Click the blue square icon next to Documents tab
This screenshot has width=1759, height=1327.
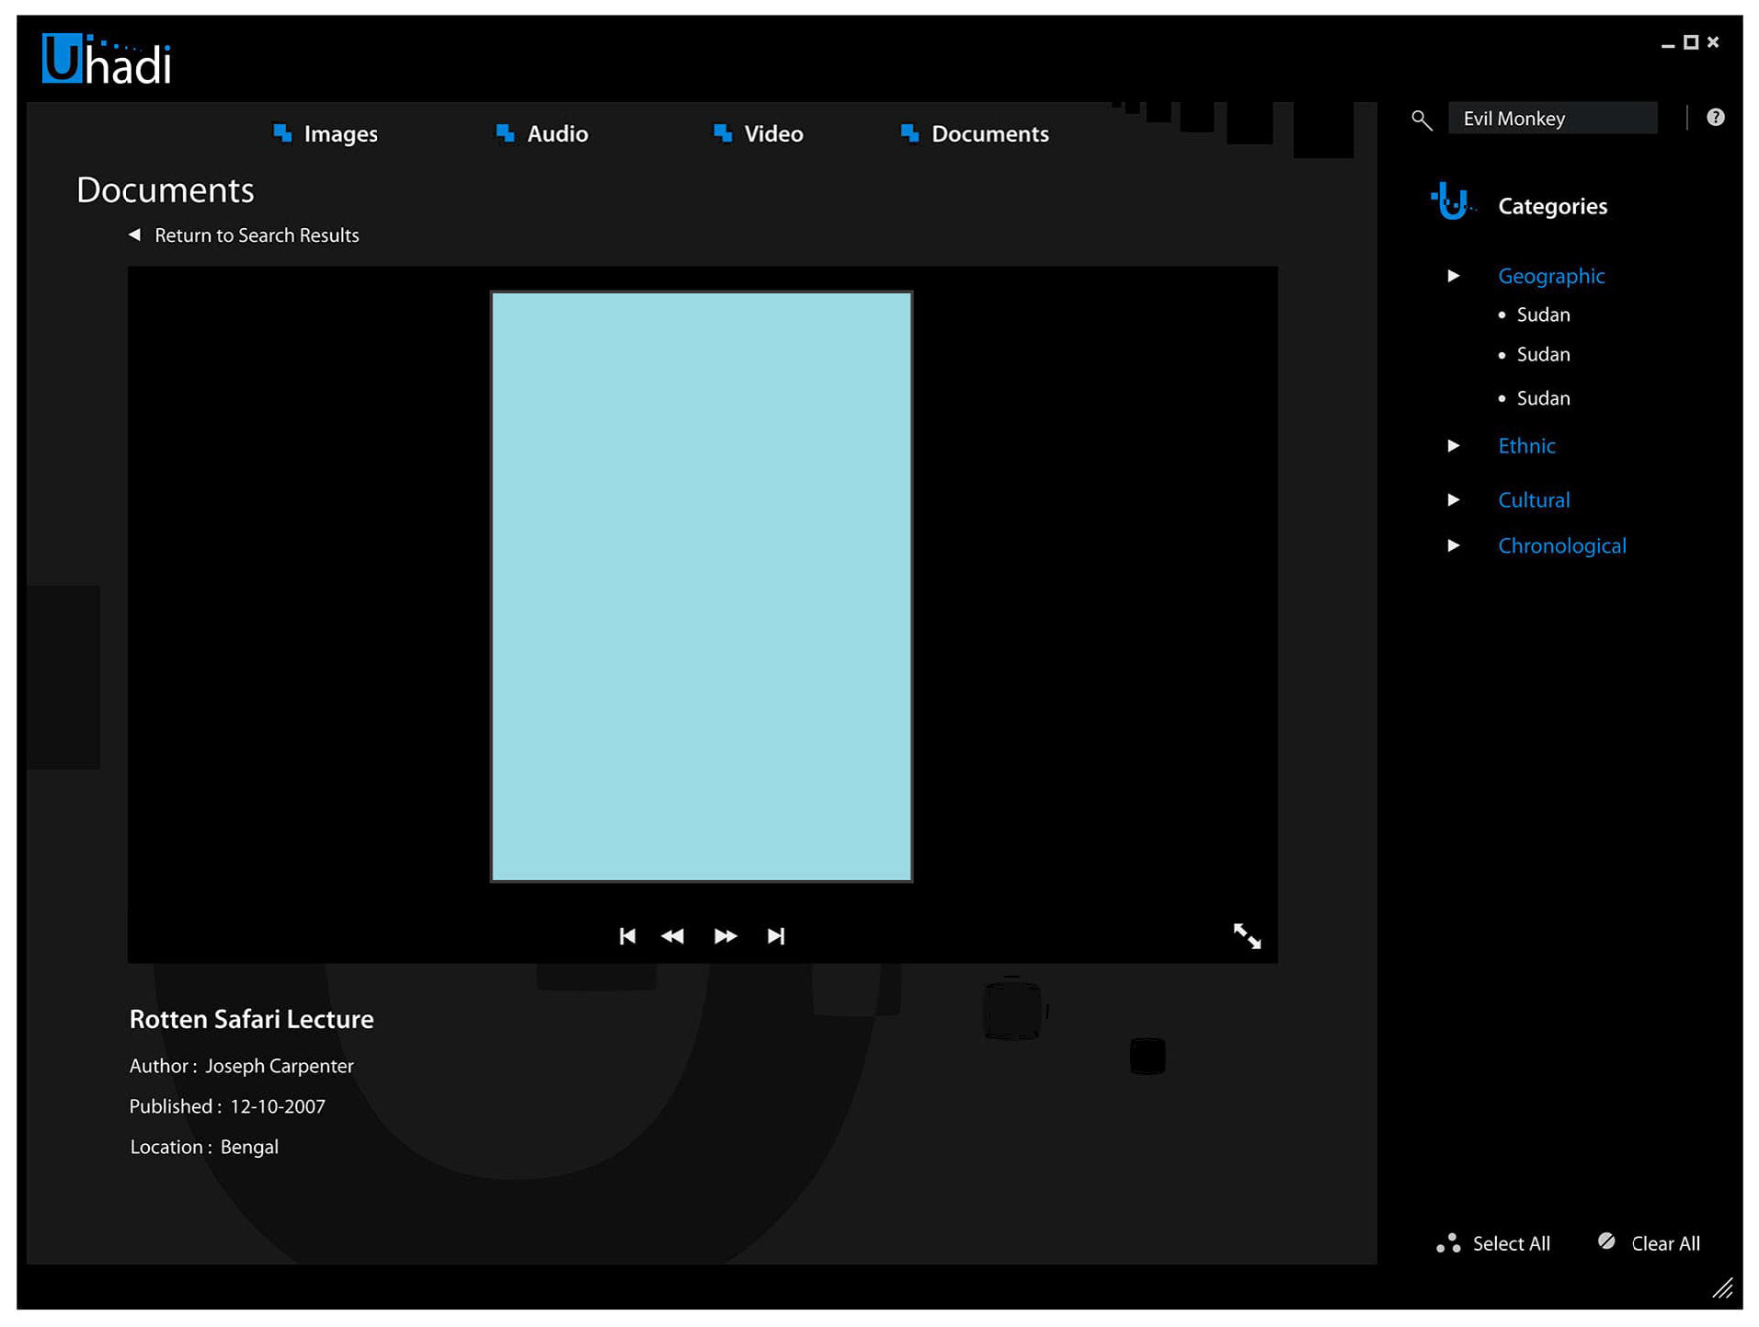tap(909, 133)
